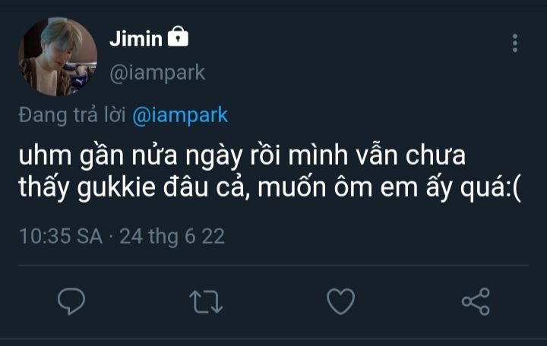Click the gray @iampark handle under the name
The width and height of the screenshot is (547, 346).
(x=157, y=72)
